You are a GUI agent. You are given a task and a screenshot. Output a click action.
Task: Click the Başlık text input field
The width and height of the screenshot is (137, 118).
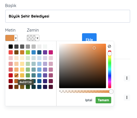[68, 16]
